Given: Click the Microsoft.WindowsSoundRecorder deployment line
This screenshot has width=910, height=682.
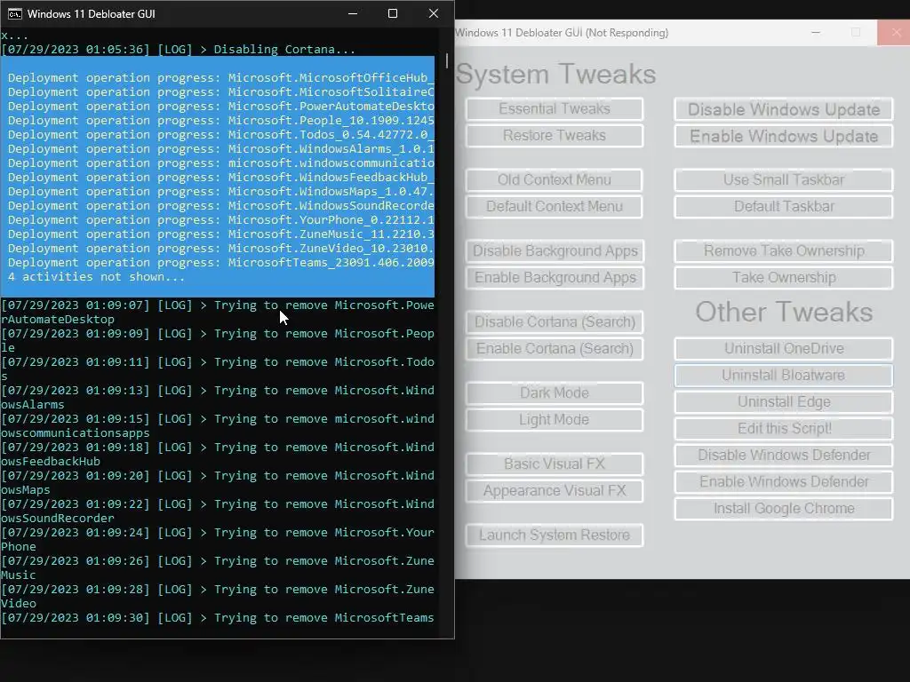Looking at the screenshot, I should point(220,206).
